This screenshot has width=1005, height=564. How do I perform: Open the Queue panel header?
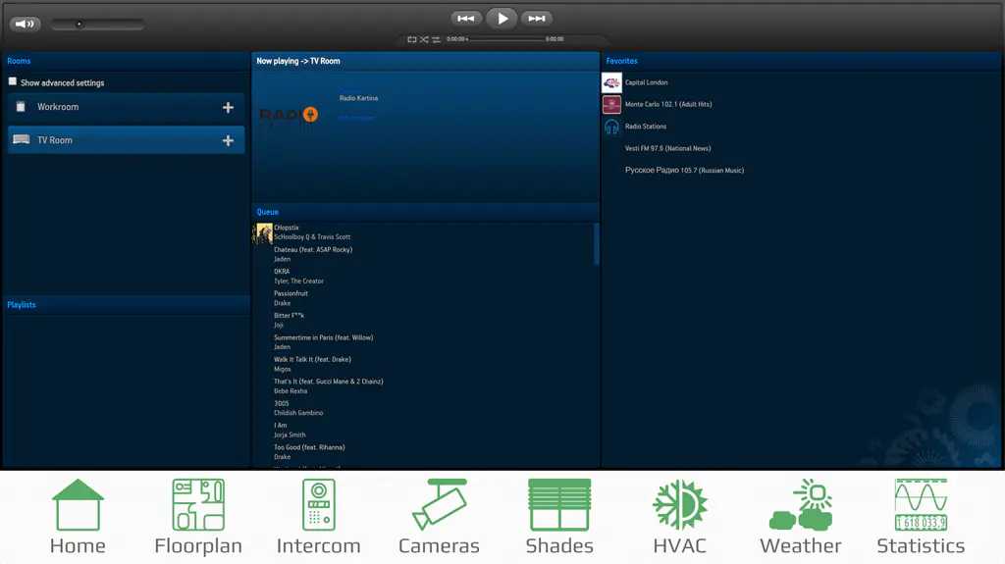coord(426,212)
